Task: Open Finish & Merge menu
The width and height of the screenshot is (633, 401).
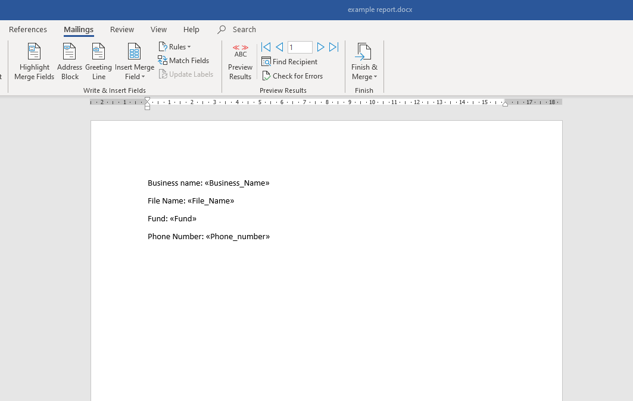Action: point(364,62)
